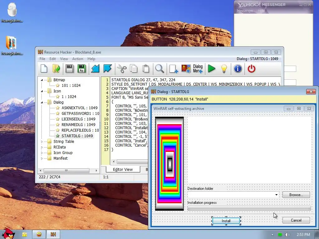Insert Dialog Menu resource icon

(x=198, y=68)
